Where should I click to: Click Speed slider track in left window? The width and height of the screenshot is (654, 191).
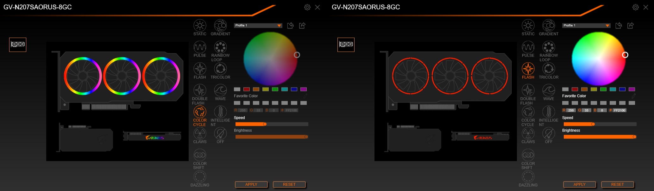click(x=272, y=124)
